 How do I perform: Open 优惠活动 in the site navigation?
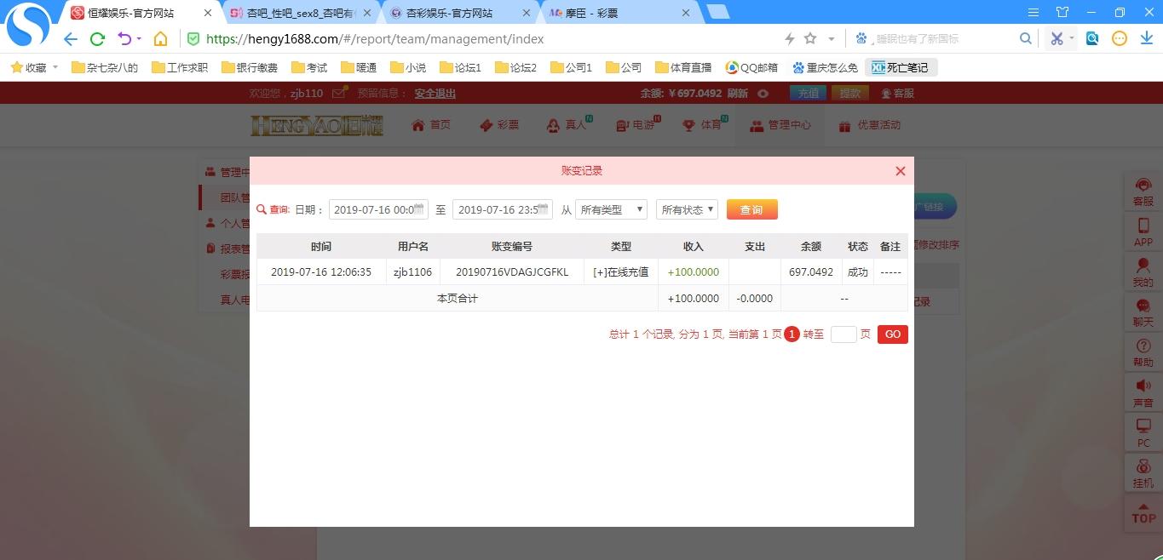pyautogui.click(x=870, y=125)
